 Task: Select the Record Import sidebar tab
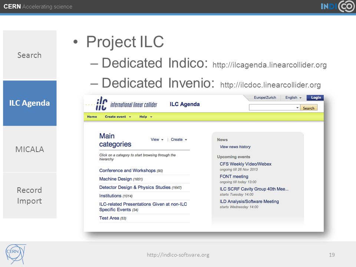[30, 195]
